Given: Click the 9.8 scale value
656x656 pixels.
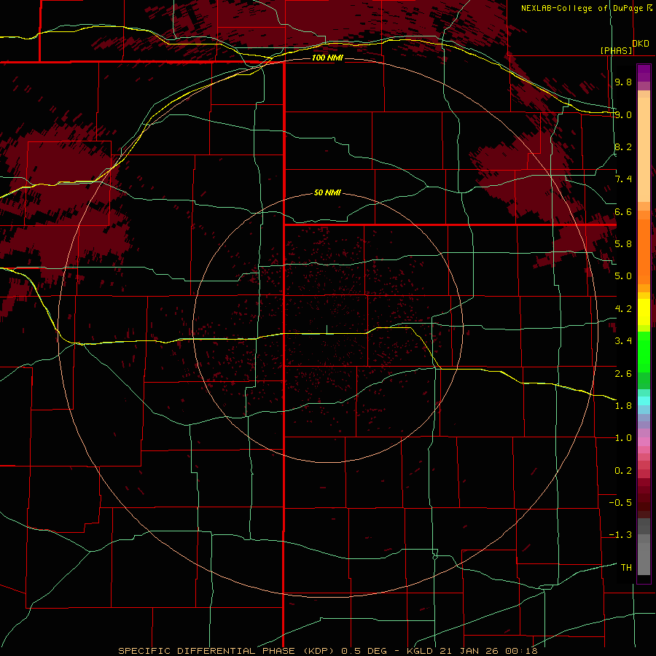Looking at the screenshot, I should click(623, 82).
